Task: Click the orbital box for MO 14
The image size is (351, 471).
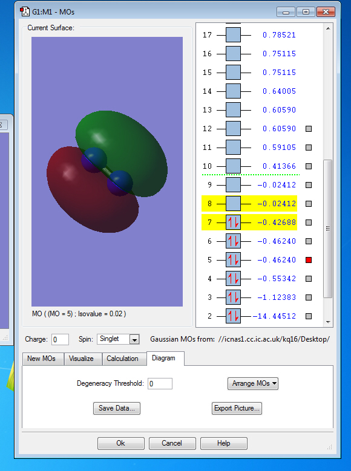Action: click(x=233, y=91)
